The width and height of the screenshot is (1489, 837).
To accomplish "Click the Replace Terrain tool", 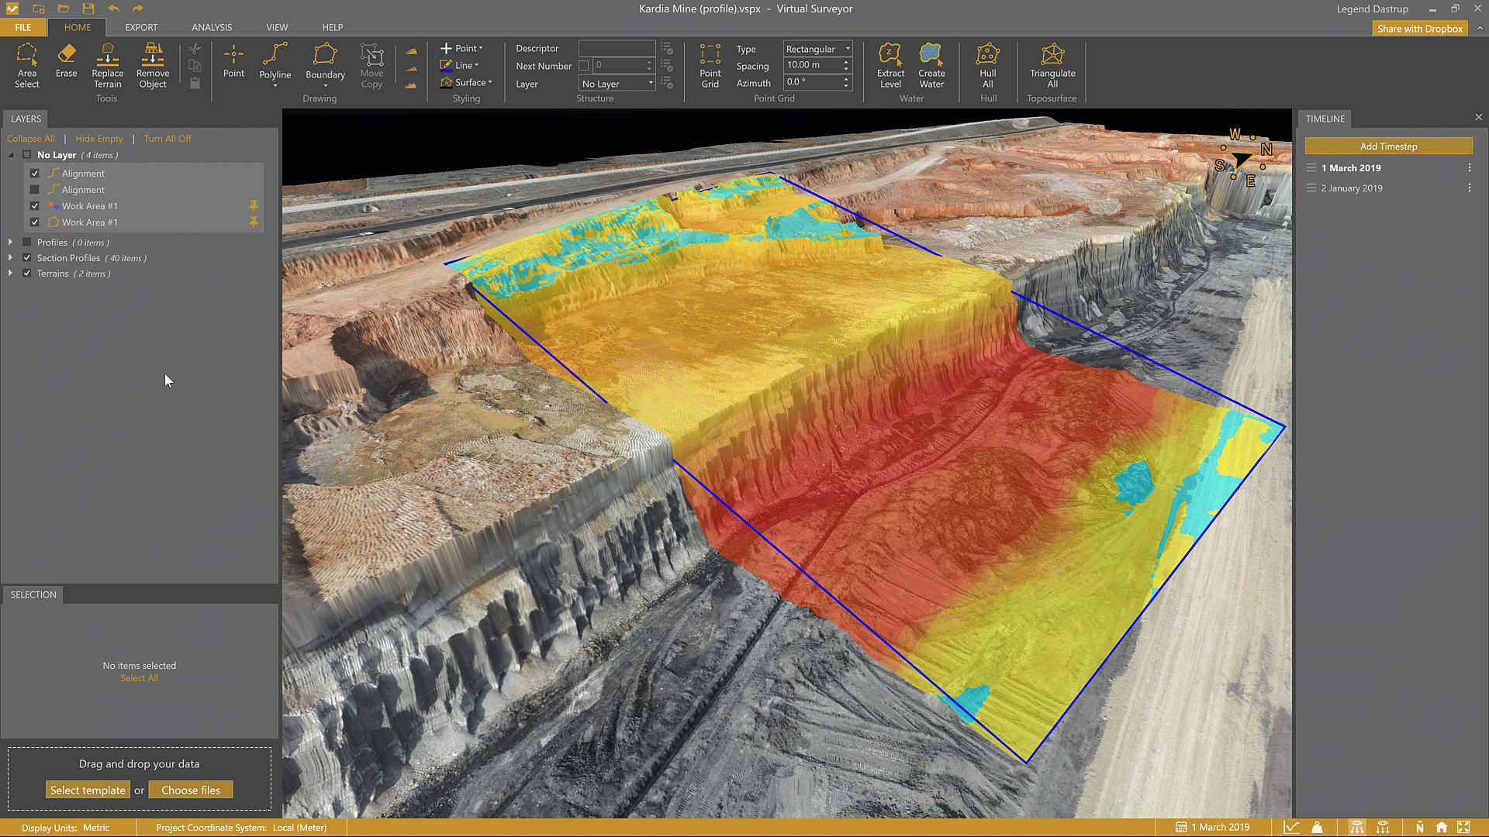I will coord(108,65).
